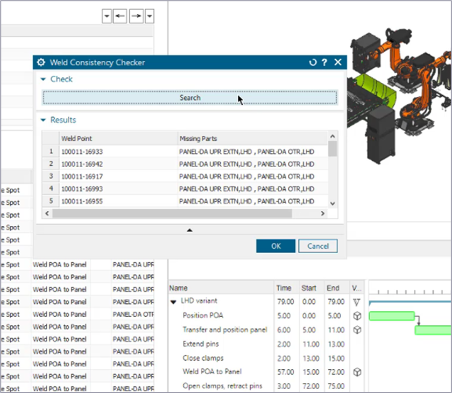Image resolution: width=452 pixels, height=393 pixels.
Task: Click the reset (circular arrow) icon in the dialog header
Action: click(313, 62)
